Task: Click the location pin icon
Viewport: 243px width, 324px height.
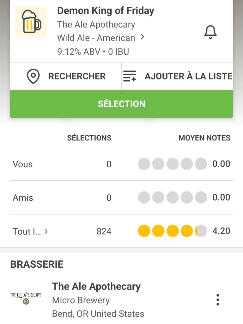Action: tap(33, 76)
